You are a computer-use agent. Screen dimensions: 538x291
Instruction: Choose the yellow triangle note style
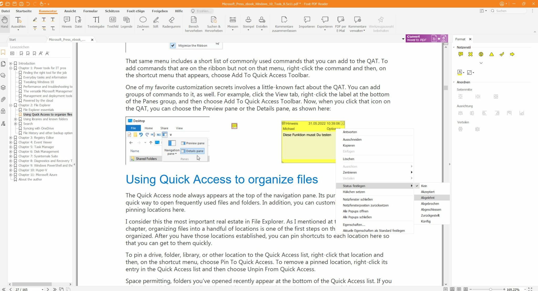click(x=491, y=54)
